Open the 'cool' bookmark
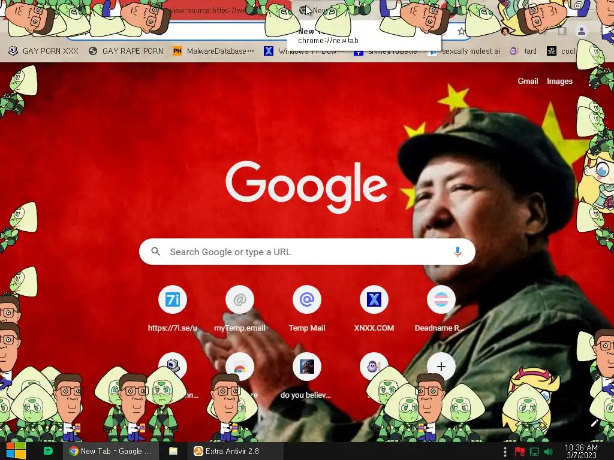The image size is (614, 460). pos(561,51)
